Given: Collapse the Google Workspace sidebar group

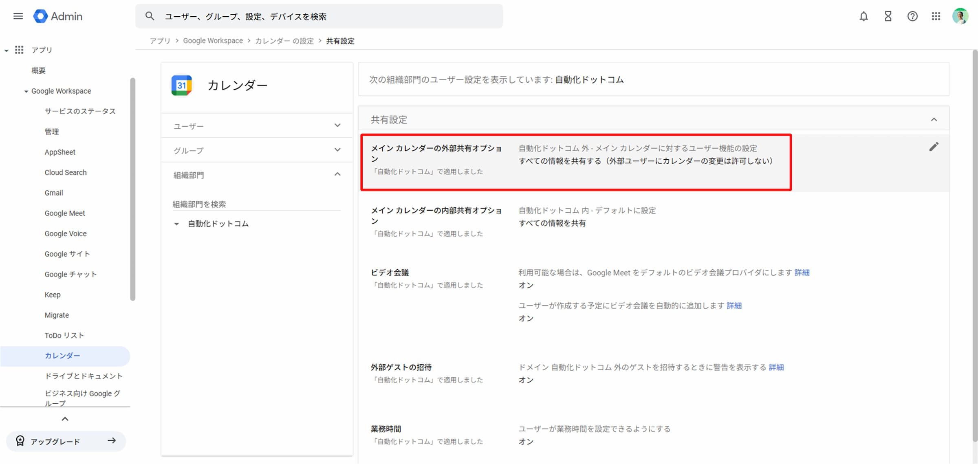Looking at the screenshot, I should (26, 91).
